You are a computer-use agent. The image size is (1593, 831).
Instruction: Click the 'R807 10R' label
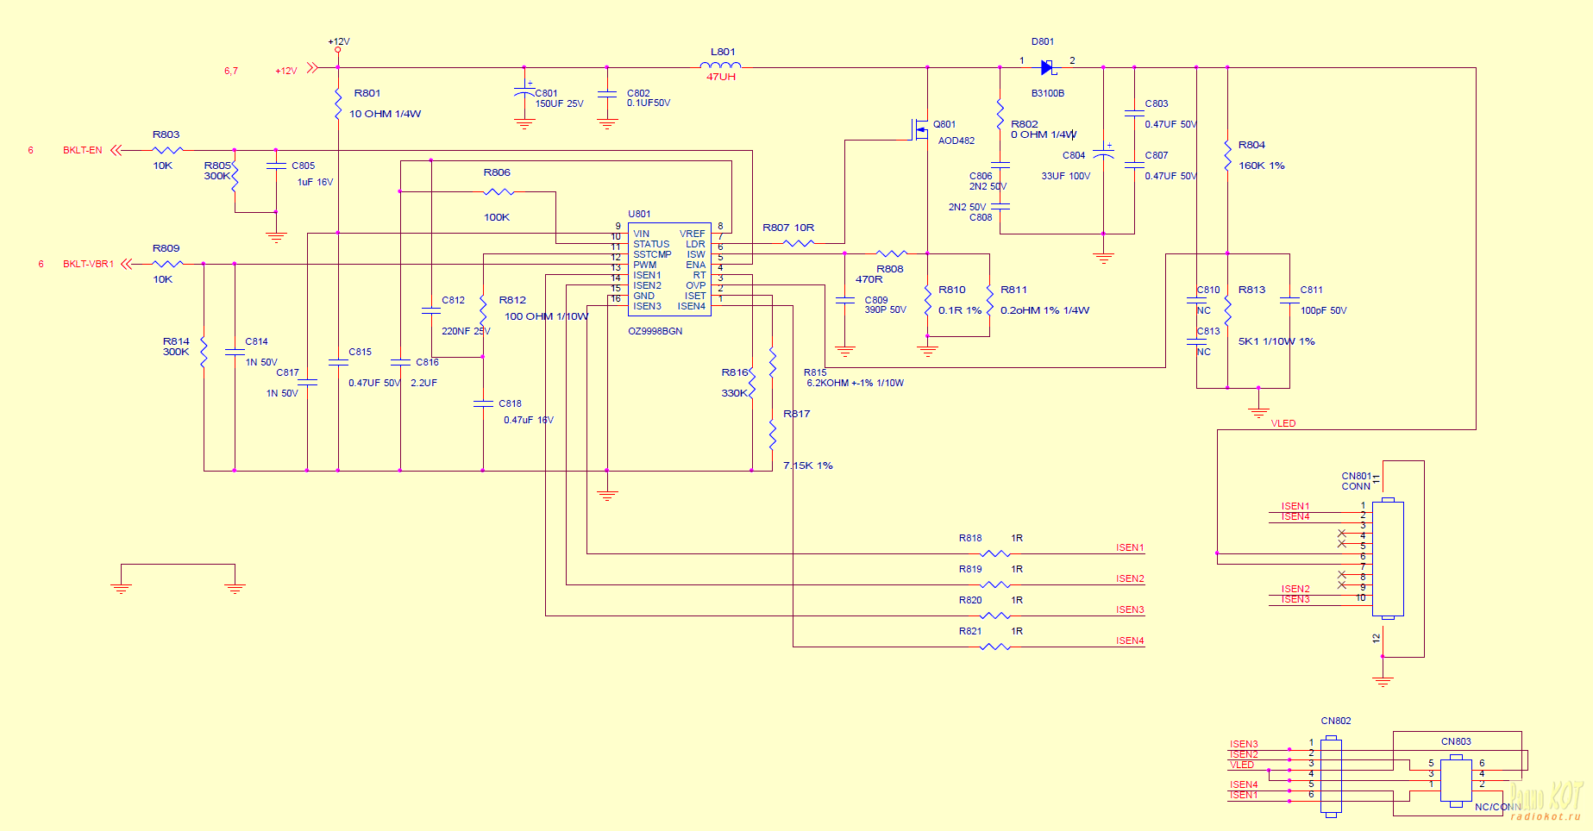coord(788,228)
